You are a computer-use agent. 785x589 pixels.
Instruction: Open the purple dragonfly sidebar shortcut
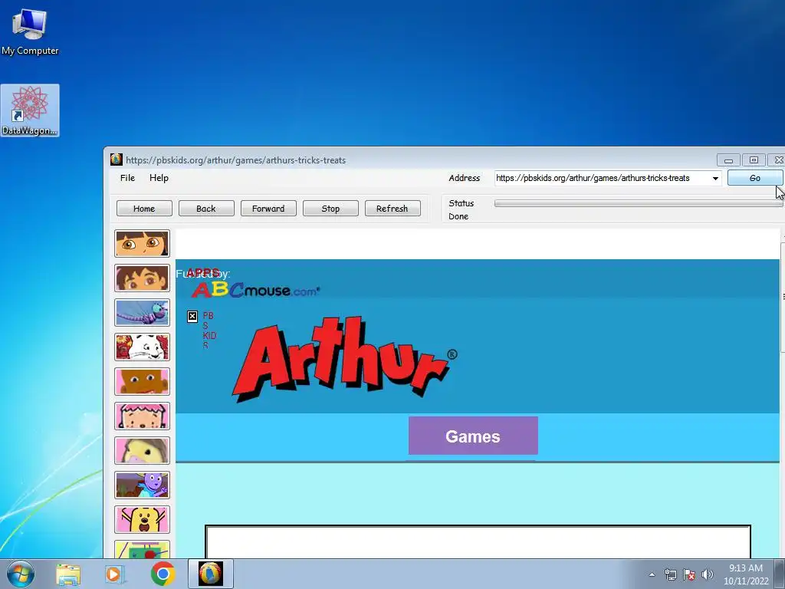(142, 313)
